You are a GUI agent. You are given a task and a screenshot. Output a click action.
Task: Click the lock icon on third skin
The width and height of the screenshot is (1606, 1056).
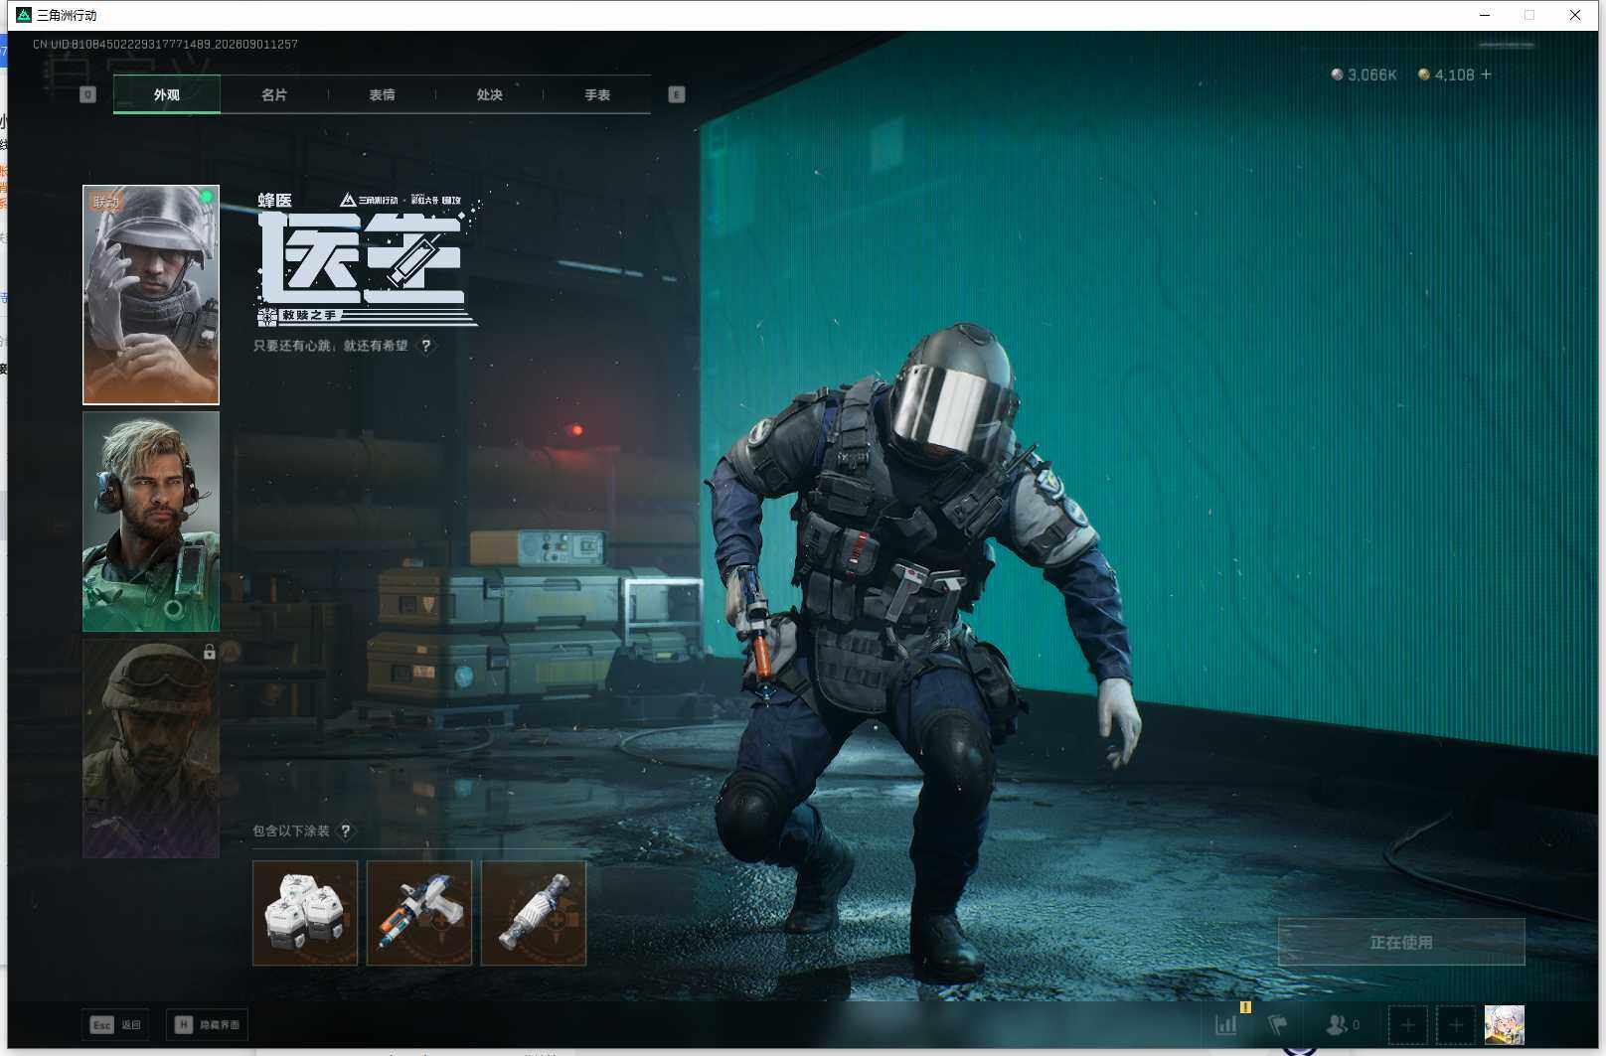pyautogui.click(x=209, y=652)
